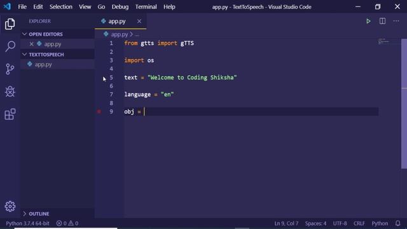Open the Search view icon
Image resolution: width=407 pixels, height=229 pixels.
click(x=10, y=46)
